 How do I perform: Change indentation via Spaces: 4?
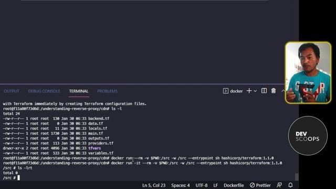point(181,185)
